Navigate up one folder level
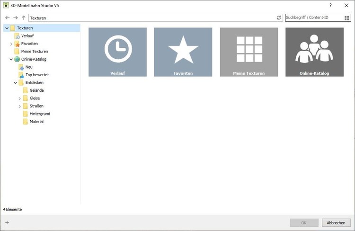355x231 pixels. 24,18
